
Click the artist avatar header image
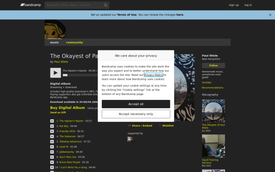point(55,29)
